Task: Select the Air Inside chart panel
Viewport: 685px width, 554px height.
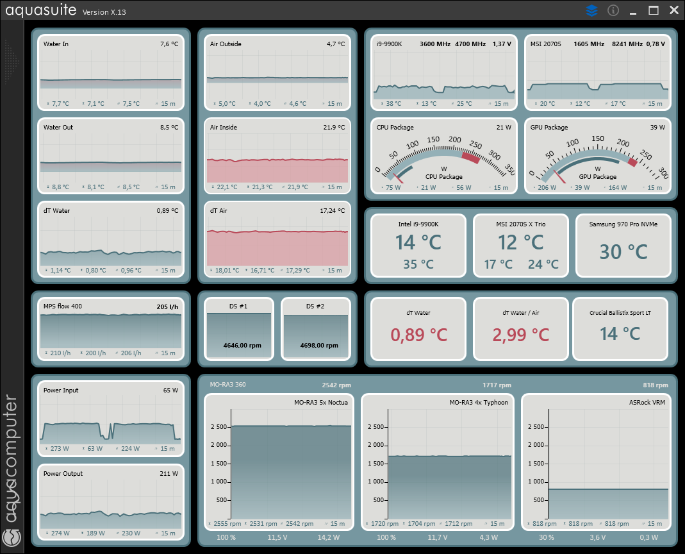Action: (x=277, y=156)
